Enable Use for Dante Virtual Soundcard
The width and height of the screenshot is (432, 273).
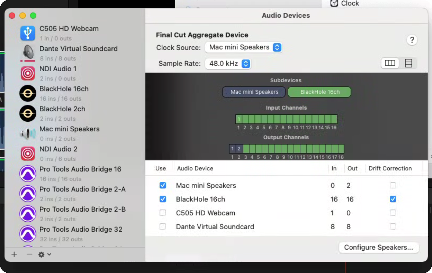pyautogui.click(x=163, y=226)
